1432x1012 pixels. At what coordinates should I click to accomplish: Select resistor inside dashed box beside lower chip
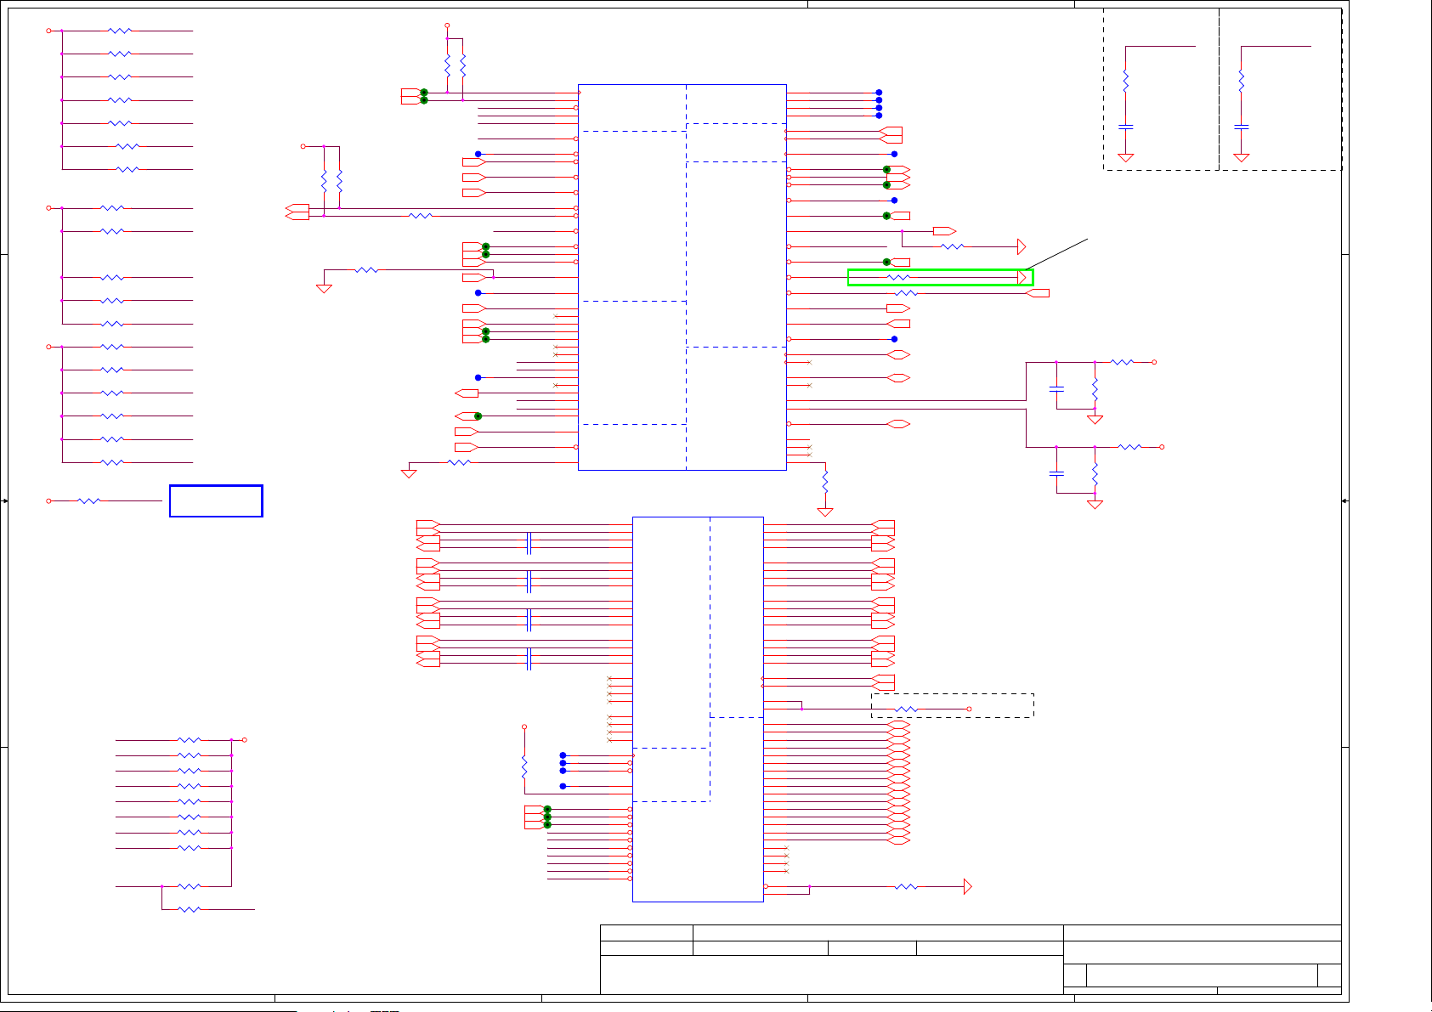(907, 709)
